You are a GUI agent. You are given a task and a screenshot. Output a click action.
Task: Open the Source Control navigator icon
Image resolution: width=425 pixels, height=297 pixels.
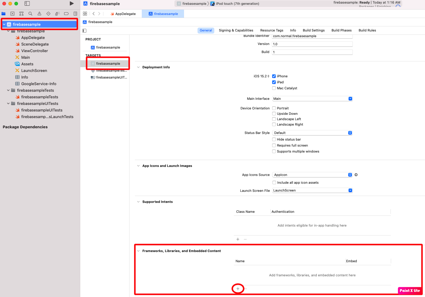[13, 14]
